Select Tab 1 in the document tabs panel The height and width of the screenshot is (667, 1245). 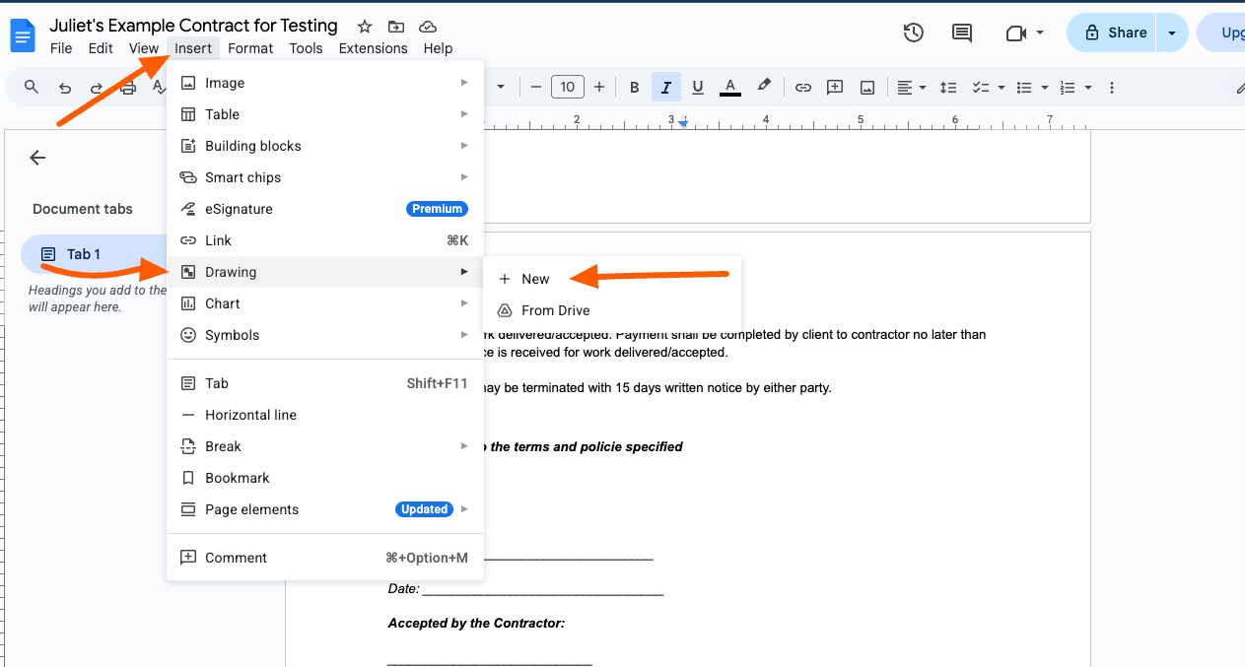pos(84,253)
